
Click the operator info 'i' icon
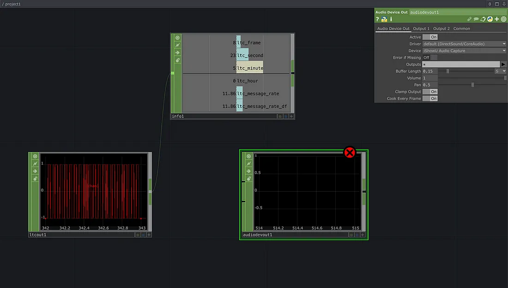click(391, 19)
